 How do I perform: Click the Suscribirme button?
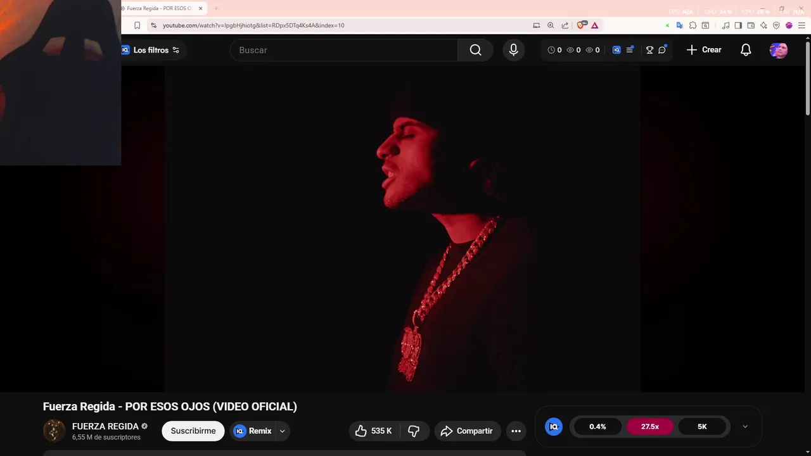point(193,431)
